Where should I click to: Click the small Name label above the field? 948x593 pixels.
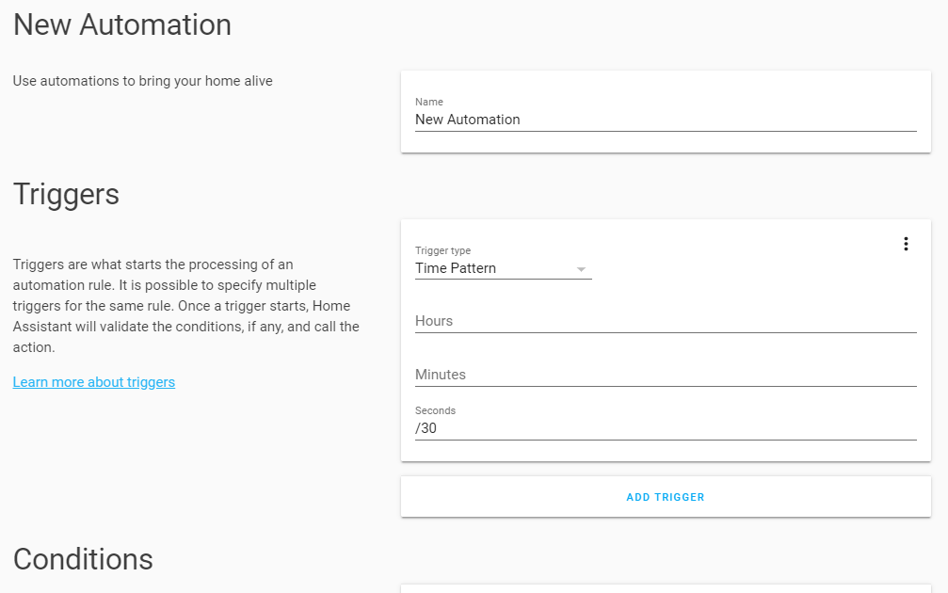point(429,102)
